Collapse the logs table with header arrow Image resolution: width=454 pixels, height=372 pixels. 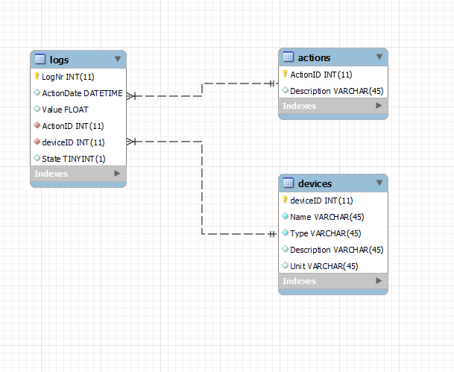118,59
